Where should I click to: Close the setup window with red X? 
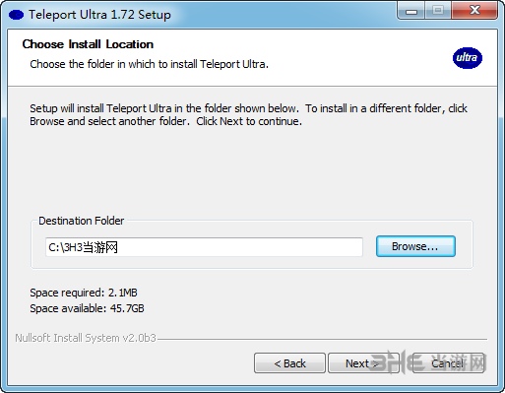pos(474,11)
